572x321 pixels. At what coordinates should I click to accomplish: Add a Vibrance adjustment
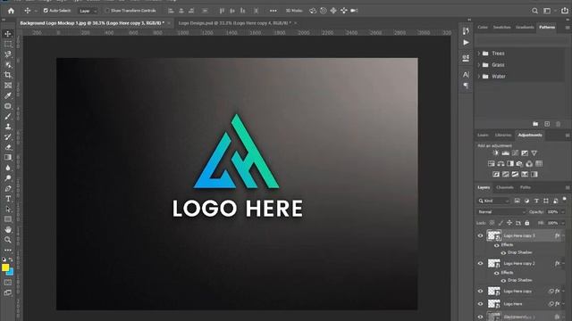(534, 153)
